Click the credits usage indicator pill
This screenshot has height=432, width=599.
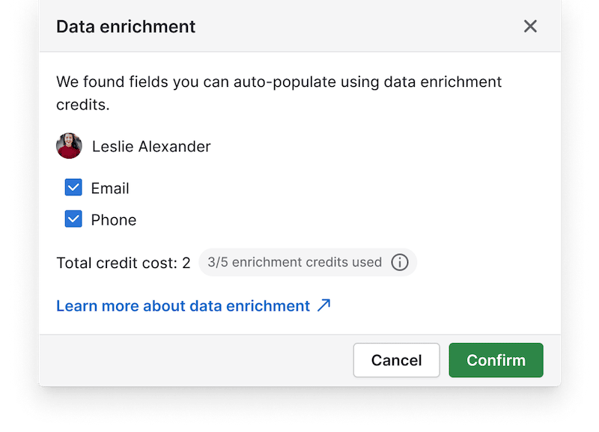[307, 262]
